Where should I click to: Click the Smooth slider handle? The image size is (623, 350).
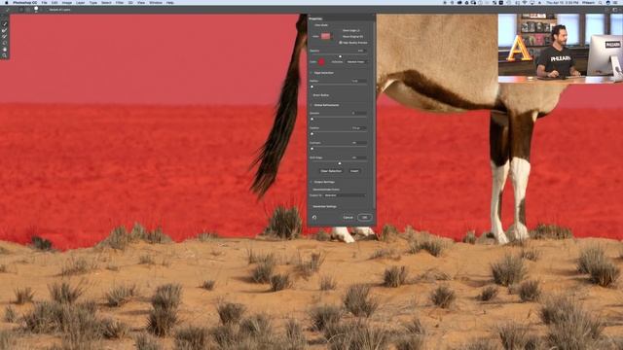[x=311, y=119]
